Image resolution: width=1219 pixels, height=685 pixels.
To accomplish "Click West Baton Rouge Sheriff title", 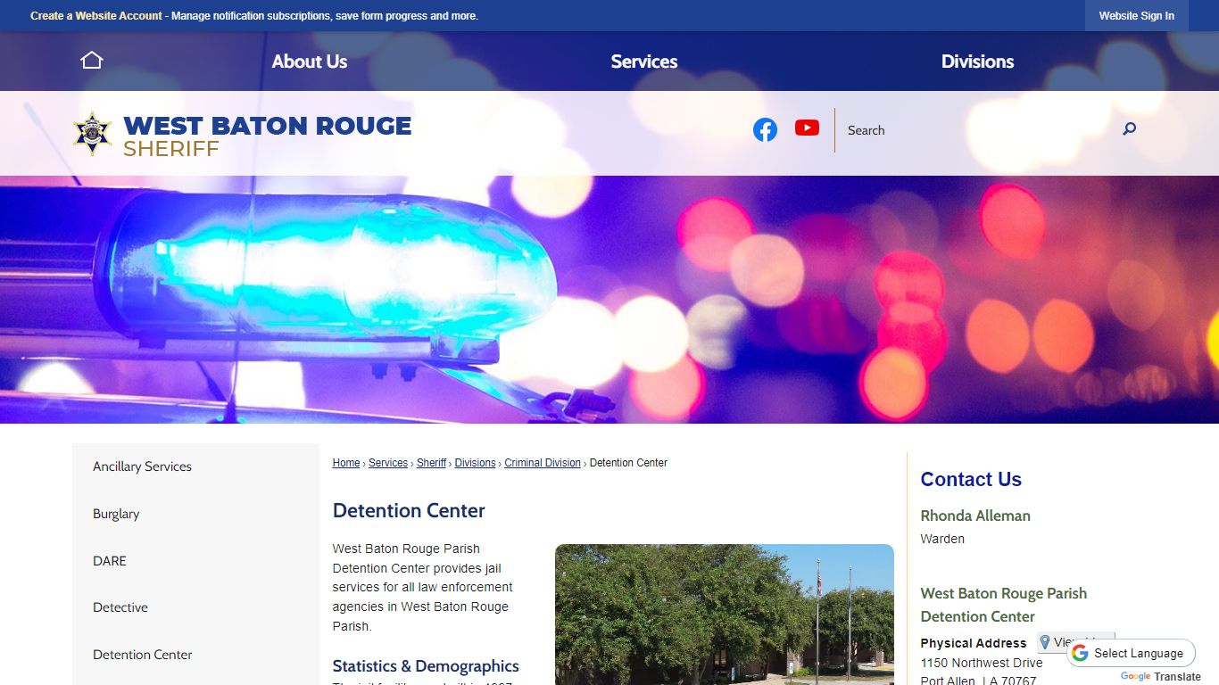I will click(267, 136).
